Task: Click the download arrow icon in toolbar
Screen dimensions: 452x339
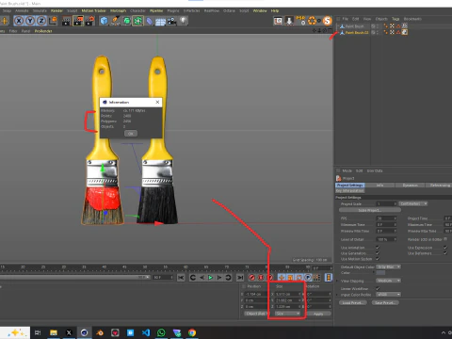Action: point(289,21)
